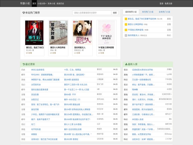Screen dimensions: 193x145
Task: Open 万古第一剑陈峰秦如月 in 最新入库
Action: coord(142,80)
